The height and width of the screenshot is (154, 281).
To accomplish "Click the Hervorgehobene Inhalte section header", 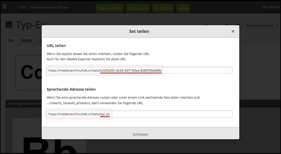I will click(x=23, y=104).
